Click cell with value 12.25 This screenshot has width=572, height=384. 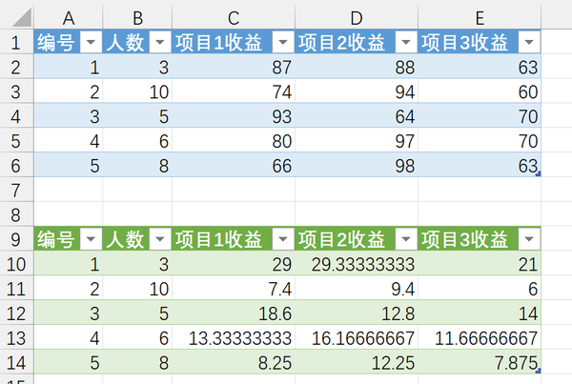coord(357,362)
